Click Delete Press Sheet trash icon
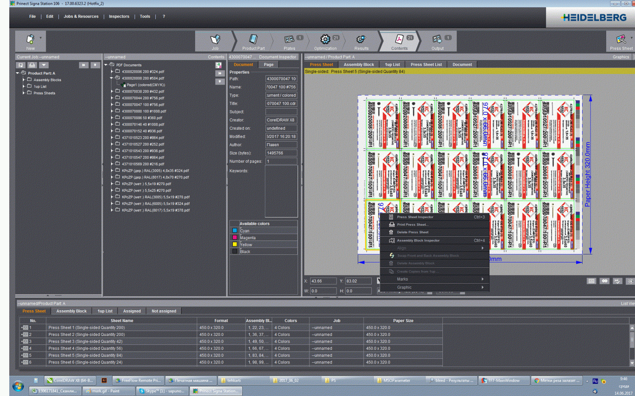This screenshot has height=396, width=635. (x=391, y=232)
